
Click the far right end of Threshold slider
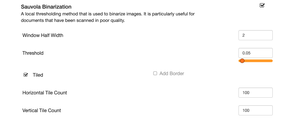tap(272, 61)
